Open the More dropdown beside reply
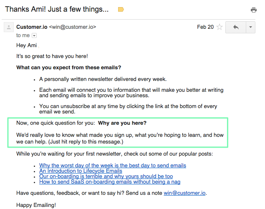The image size is (265, 209). pyautogui.click(x=250, y=27)
